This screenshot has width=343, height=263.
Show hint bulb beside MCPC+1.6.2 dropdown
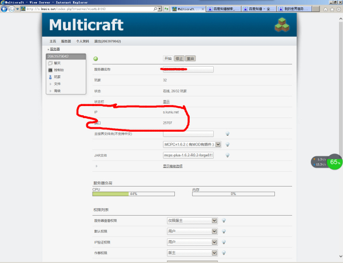[x=228, y=144]
